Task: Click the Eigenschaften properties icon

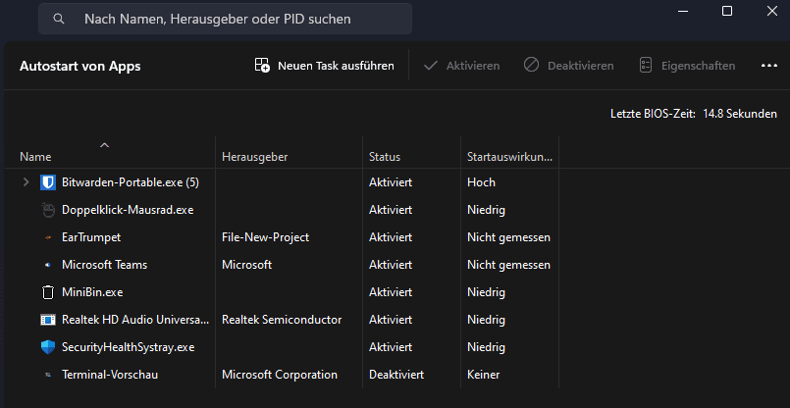Action: point(646,66)
